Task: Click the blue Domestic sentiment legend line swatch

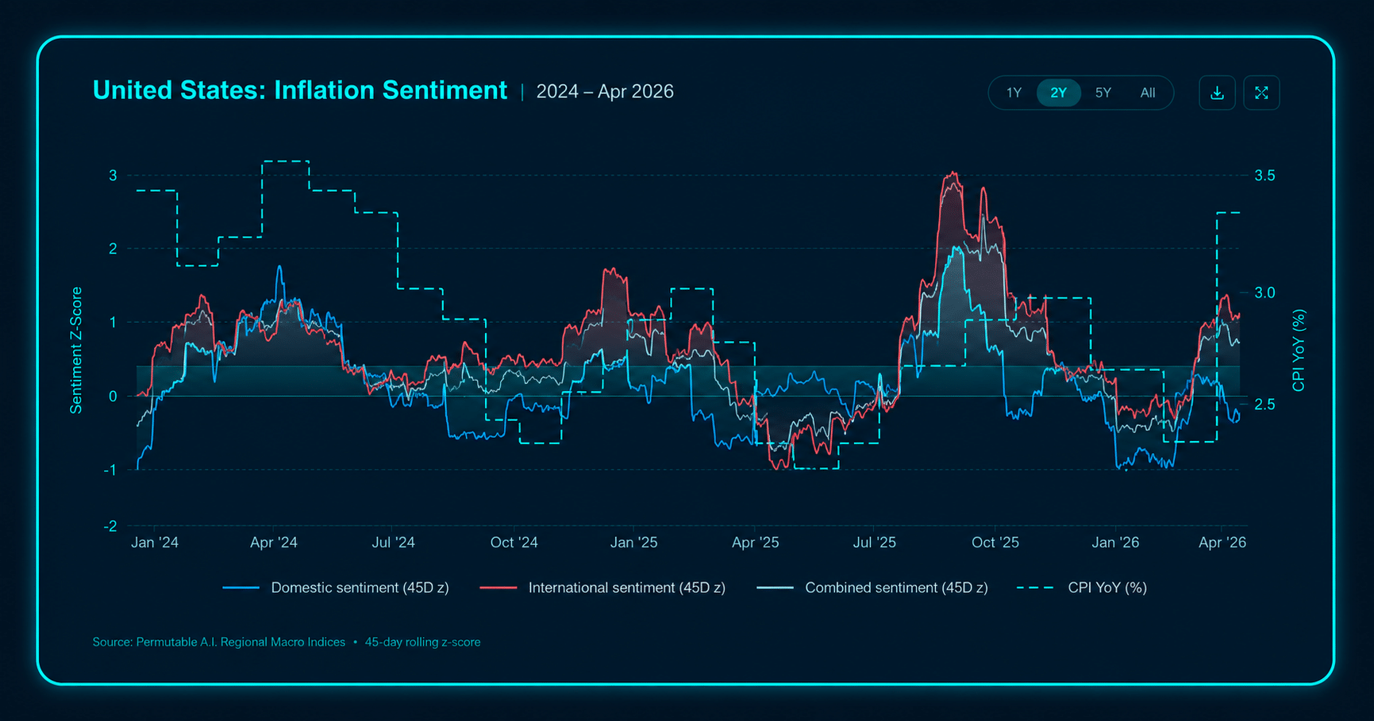Action: (241, 588)
